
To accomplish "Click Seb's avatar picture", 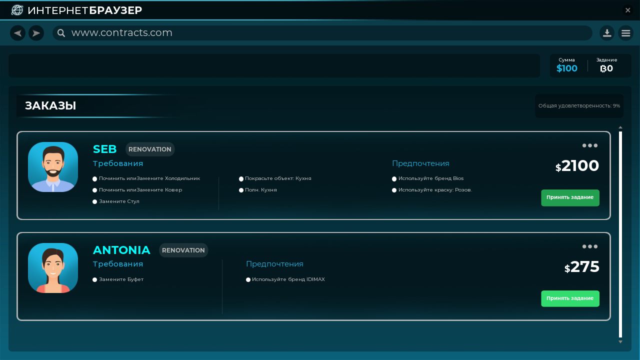I will [53, 167].
